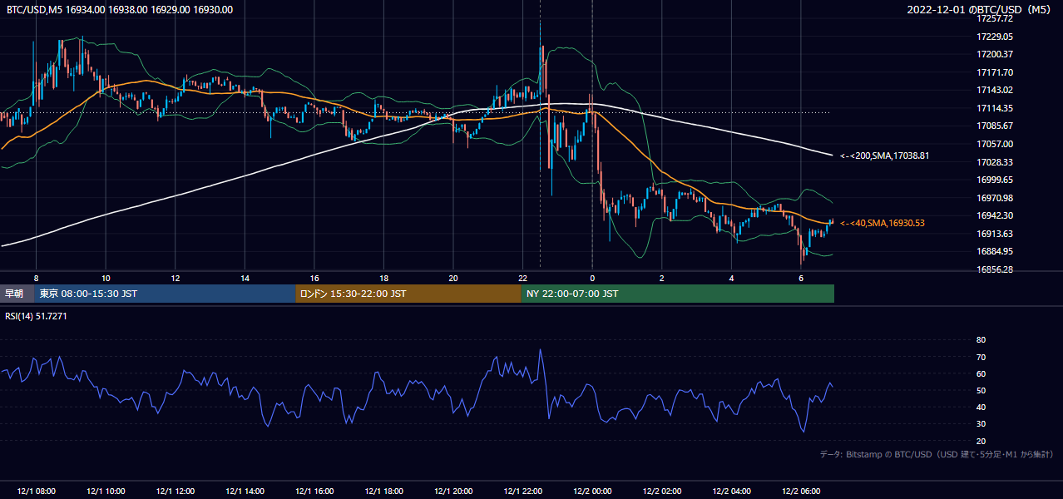1063x499 pixels.
Task: Click time axis label 12/2 00:00
Action: tap(592, 492)
